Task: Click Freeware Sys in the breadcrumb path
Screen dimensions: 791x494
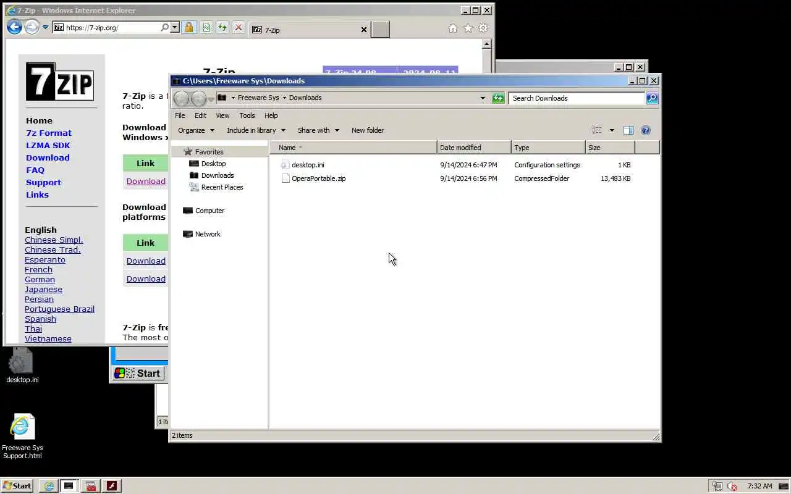Action: click(x=258, y=98)
